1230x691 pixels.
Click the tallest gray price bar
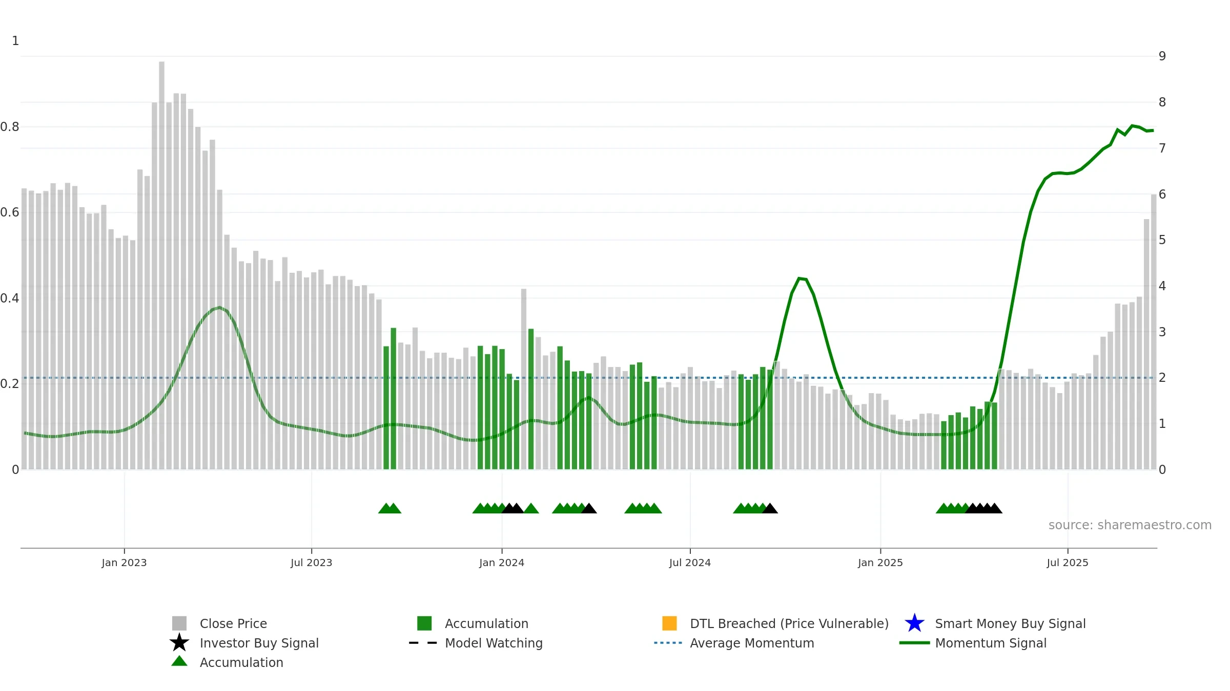(161, 265)
